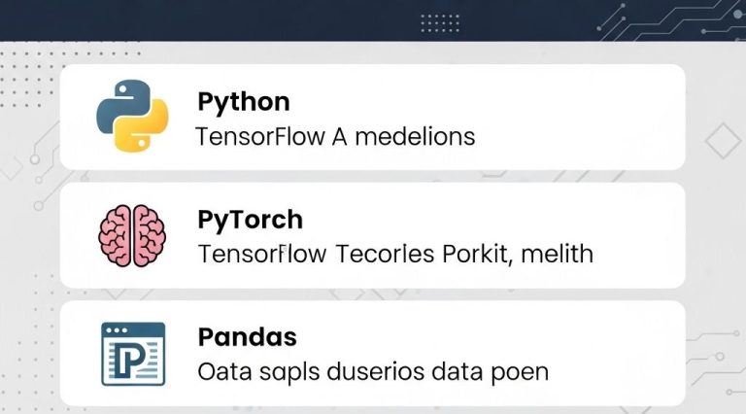Click the Pandas window icon
Image resolution: width=746 pixels, height=414 pixels.
(133, 354)
